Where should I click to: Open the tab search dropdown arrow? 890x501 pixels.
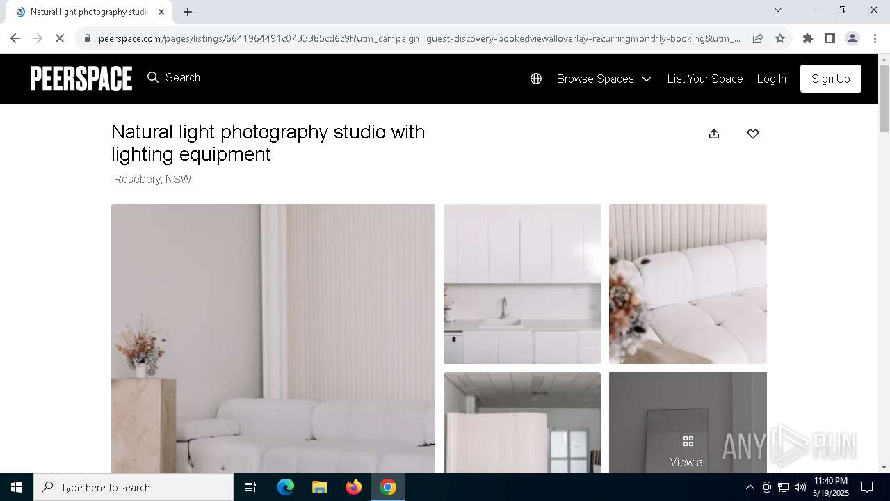point(778,10)
